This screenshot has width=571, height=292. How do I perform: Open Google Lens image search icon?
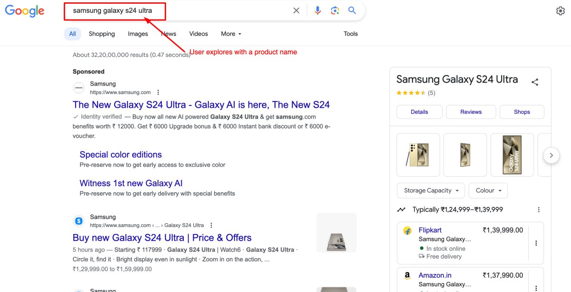point(335,10)
